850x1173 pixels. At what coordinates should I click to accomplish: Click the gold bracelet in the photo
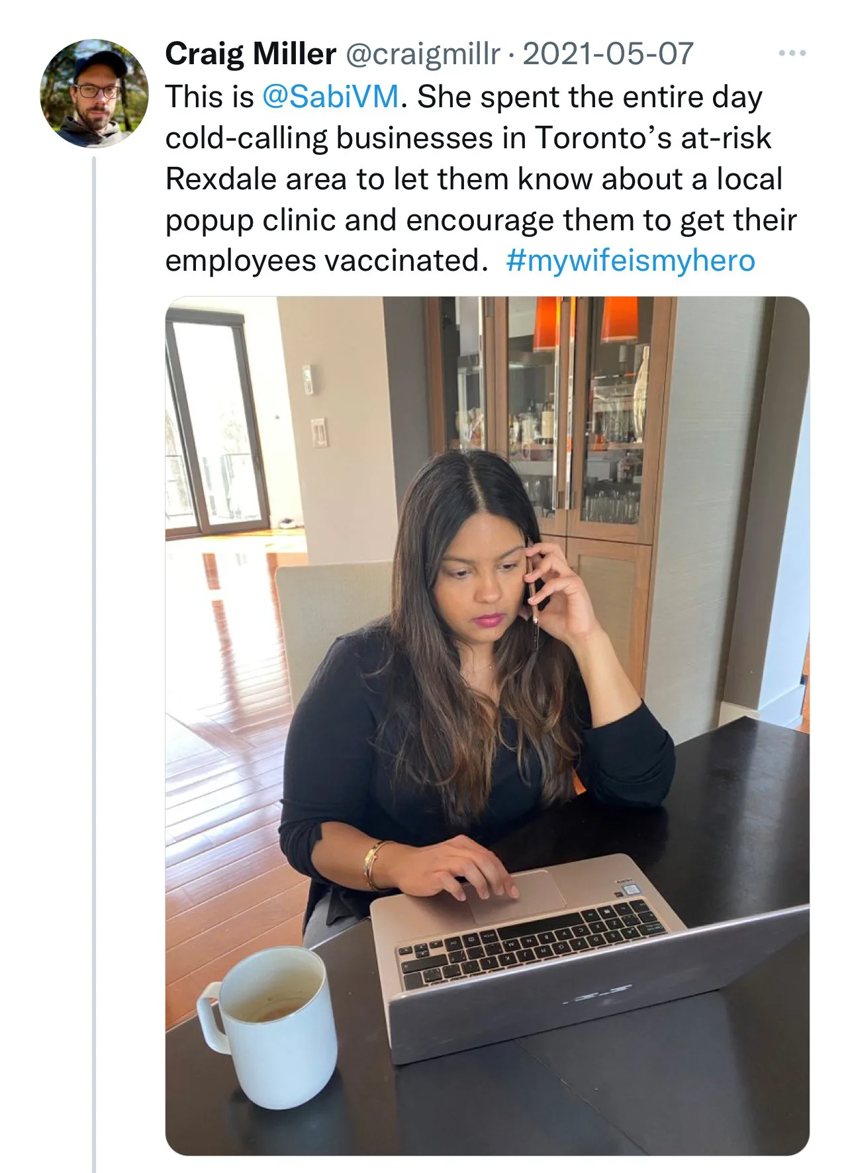coord(373,865)
